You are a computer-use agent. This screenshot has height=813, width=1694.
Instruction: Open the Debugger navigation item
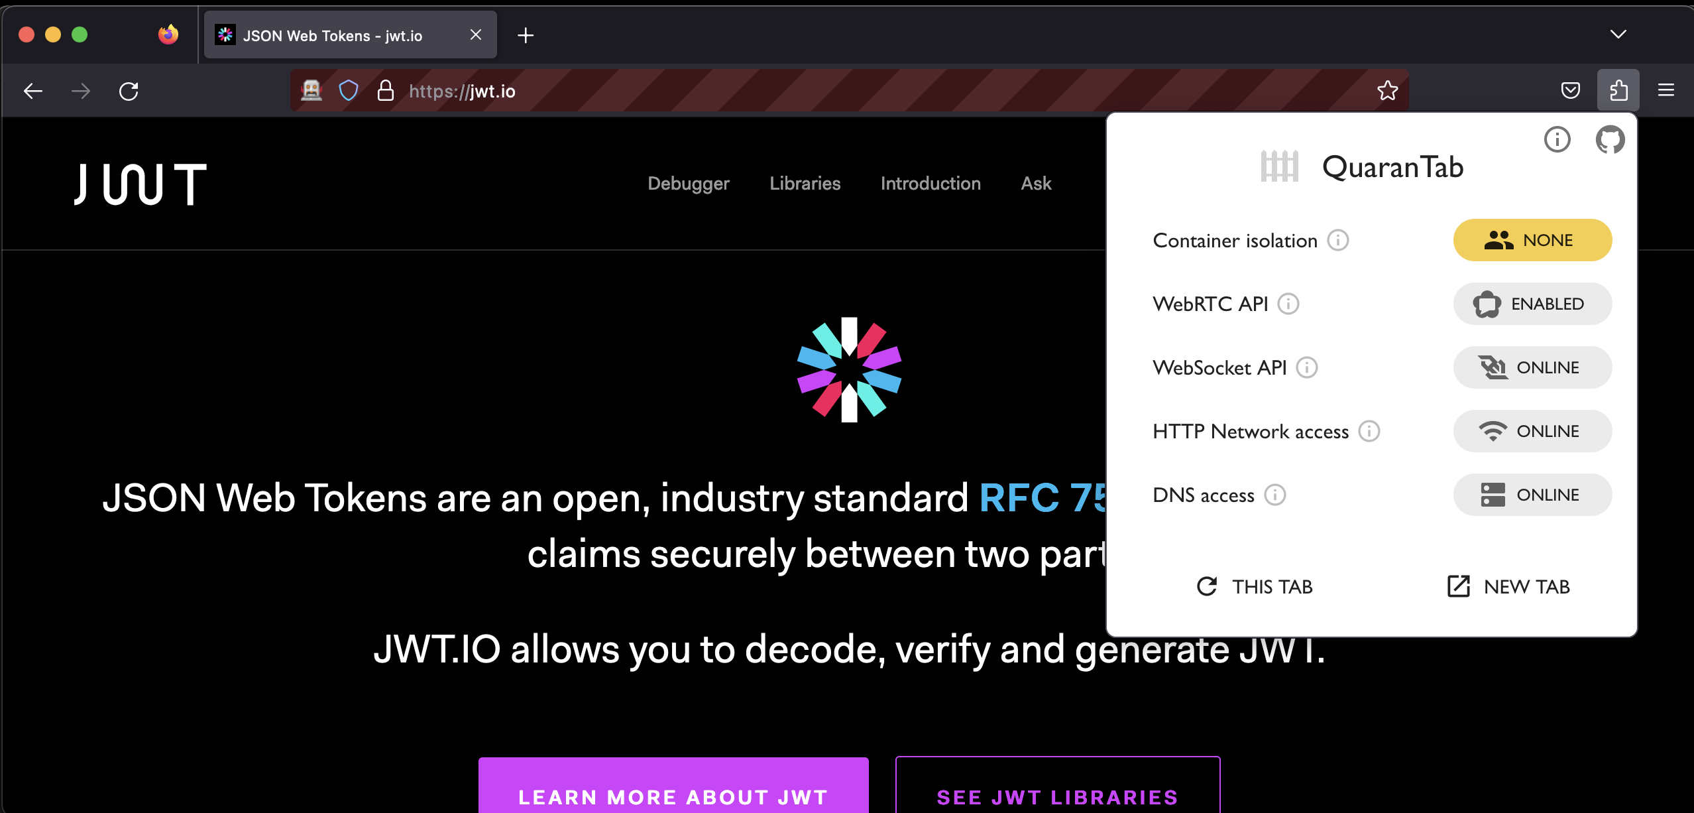click(x=688, y=183)
